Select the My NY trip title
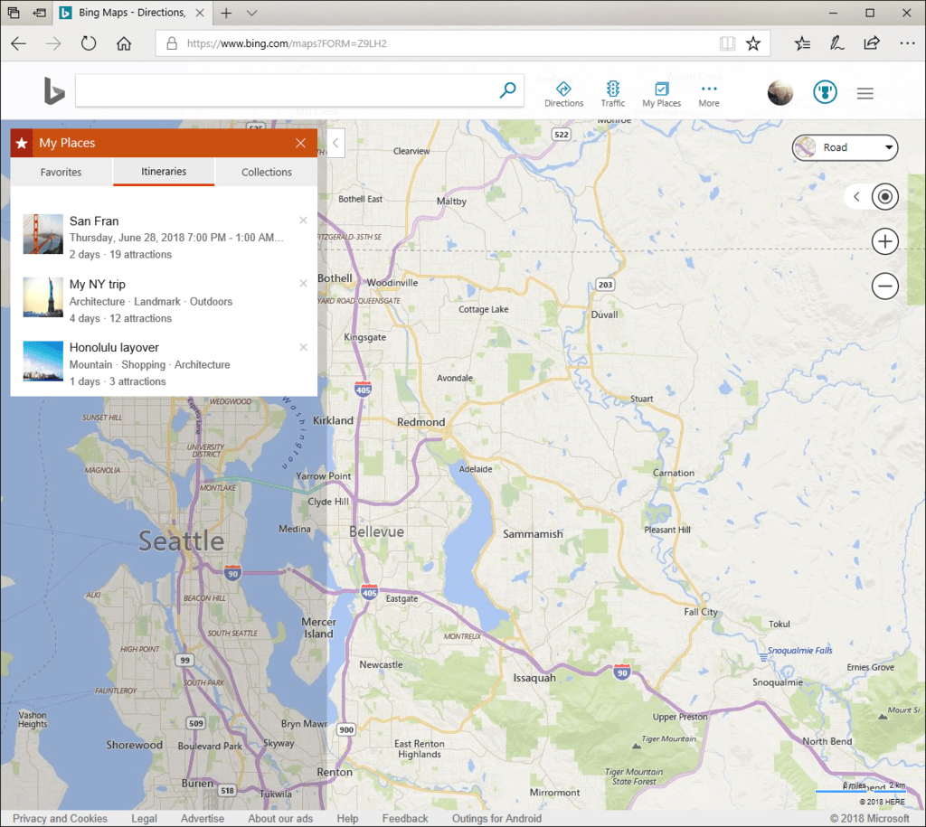This screenshot has height=827, width=926. click(98, 284)
